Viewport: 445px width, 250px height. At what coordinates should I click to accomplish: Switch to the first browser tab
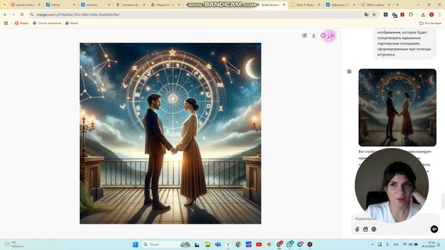[x=25, y=5]
